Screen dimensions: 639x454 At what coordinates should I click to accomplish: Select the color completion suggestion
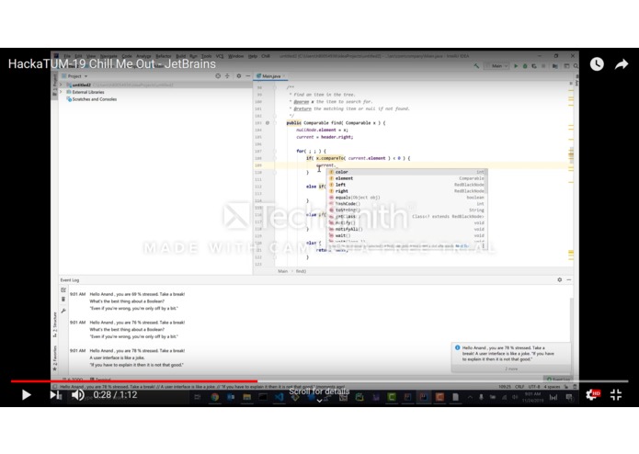pos(406,172)
